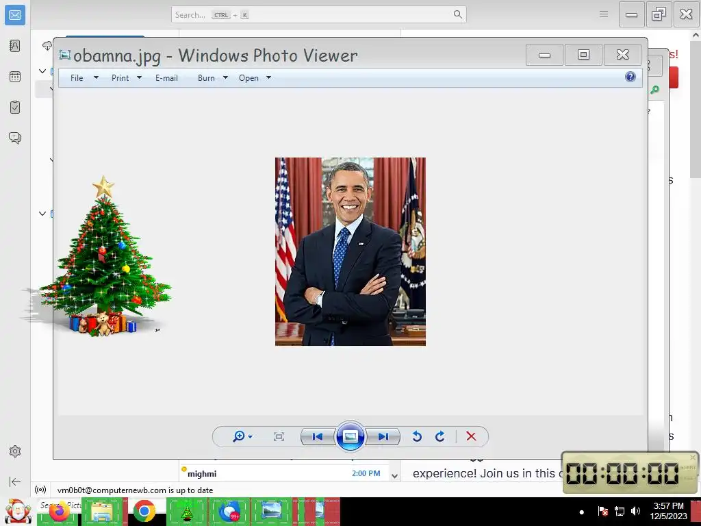Open Mail space in Thunderbird sidebar
This screenshot has width=701, height=526.
15,15
